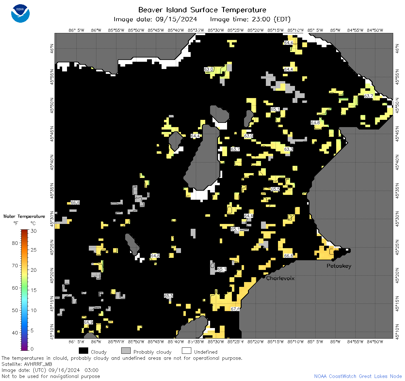405x381 pixels.
Task: Select the Image date 09/15/2024 text
Action: coord(155,19)
